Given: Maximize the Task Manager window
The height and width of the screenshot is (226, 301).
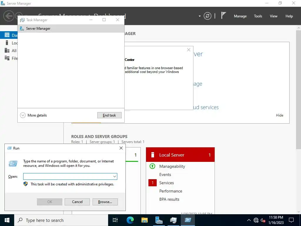Looking at the screenshot, I should (x=104, y=20).
